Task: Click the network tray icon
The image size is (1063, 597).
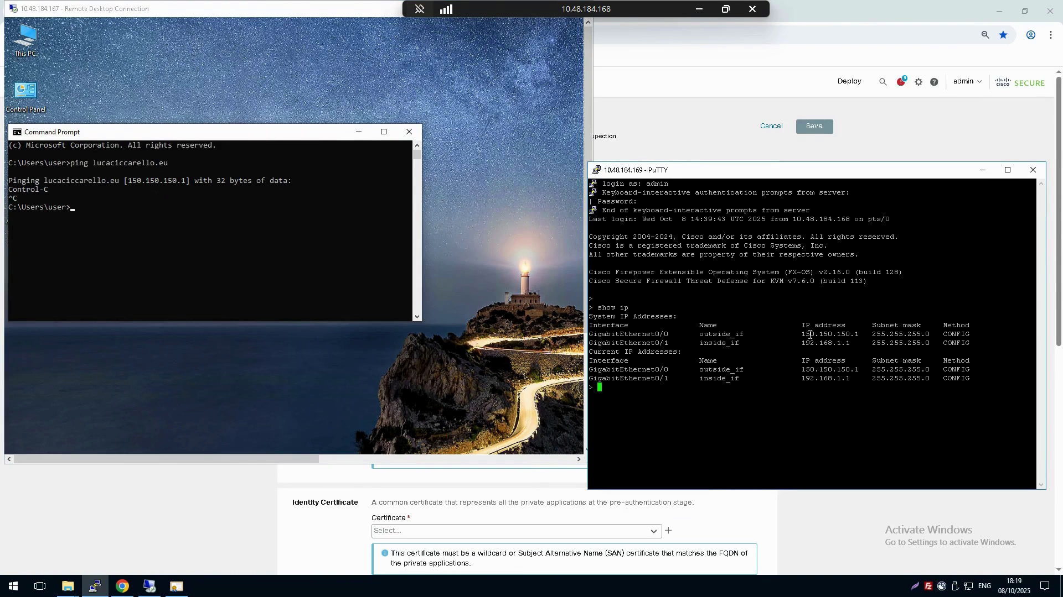Action: click(968, 586)
